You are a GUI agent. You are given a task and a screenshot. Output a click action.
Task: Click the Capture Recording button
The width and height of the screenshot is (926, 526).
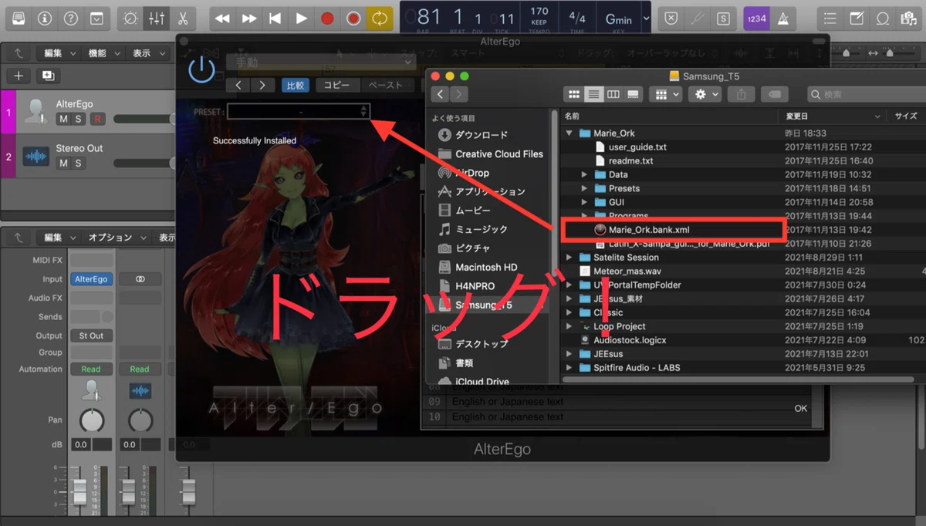353,18
